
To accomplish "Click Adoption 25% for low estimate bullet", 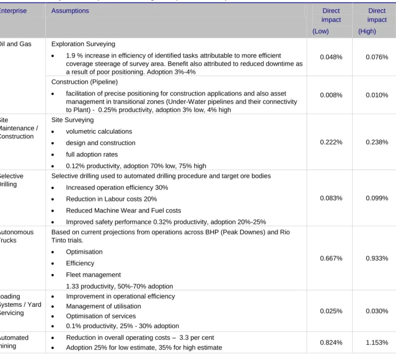I will 144,347.
